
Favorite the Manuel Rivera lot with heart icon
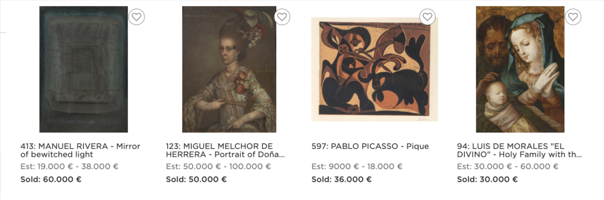(x=136, y=17)
